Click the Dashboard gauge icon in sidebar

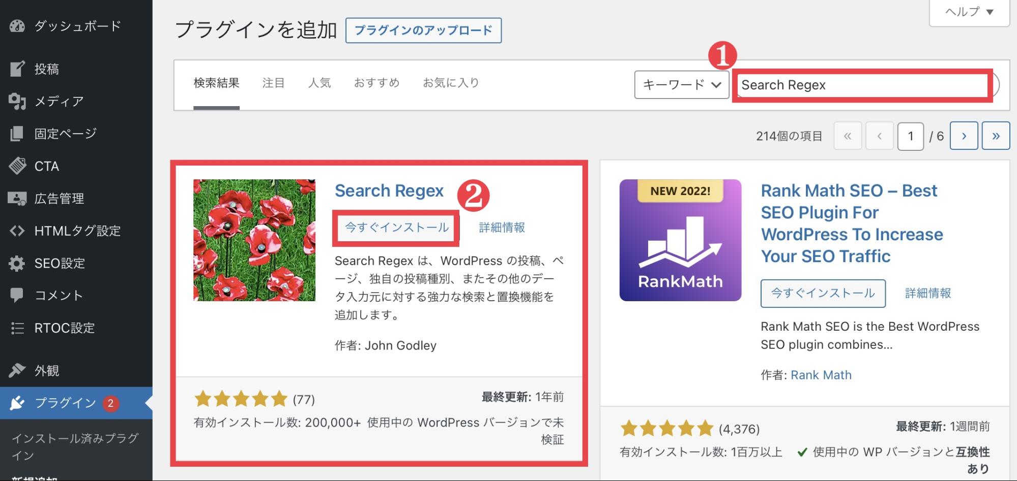click(x=17, y=26)
